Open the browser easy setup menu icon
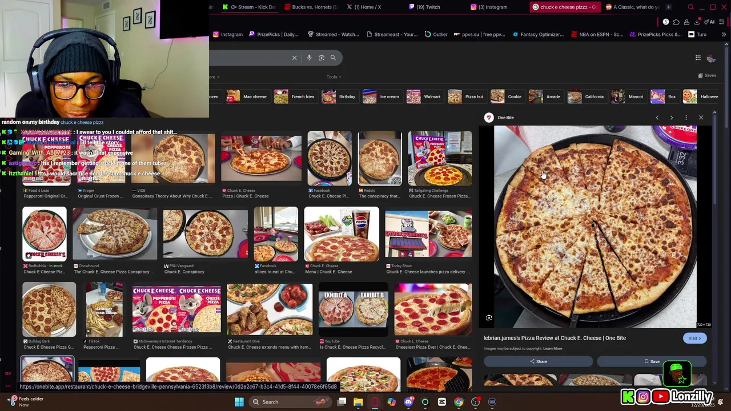Image resolution: width=731 pixels, height=411 pixels. tap(722, 22)
